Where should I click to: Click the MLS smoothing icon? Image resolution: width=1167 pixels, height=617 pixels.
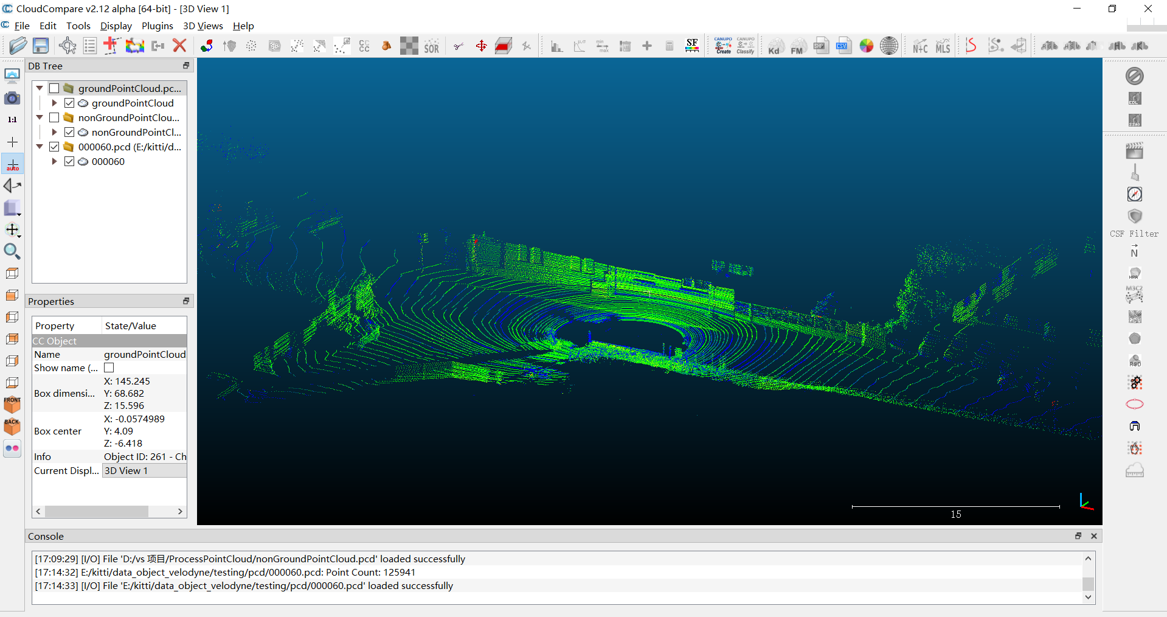(943, 46)
